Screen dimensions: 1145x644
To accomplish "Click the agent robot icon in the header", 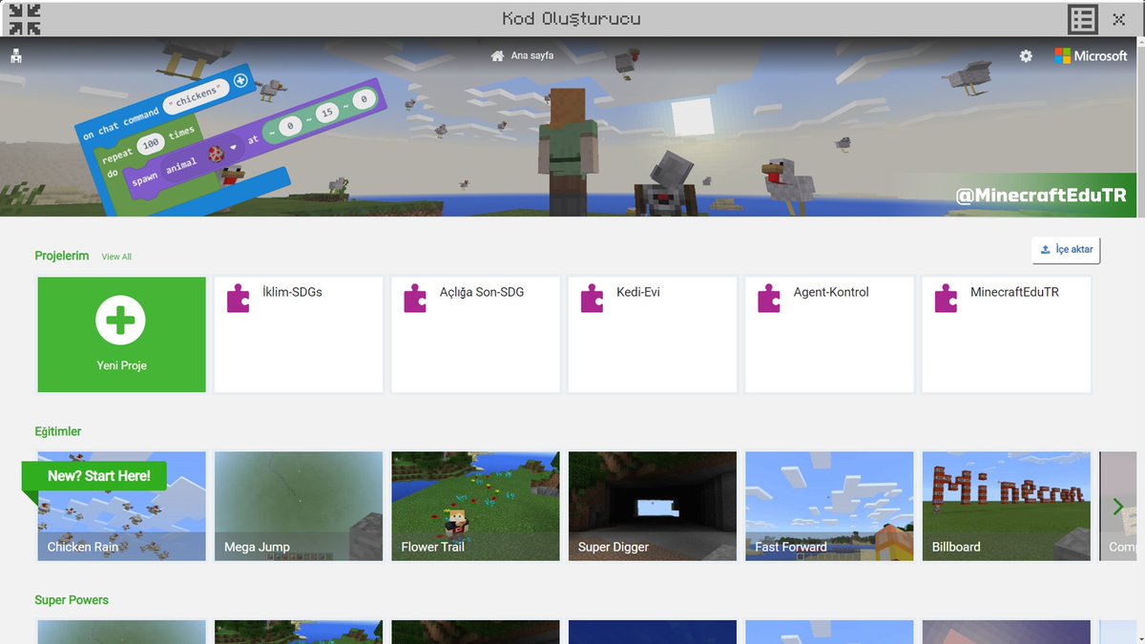I will (x=16, y=56).
